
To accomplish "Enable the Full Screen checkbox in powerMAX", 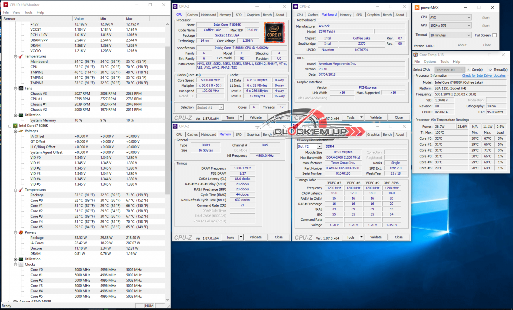I will click(494, 35).
